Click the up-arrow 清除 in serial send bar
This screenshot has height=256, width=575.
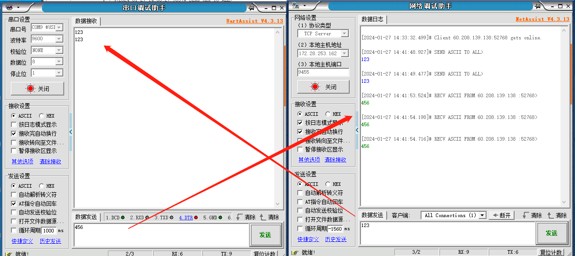tap(270, 217)
